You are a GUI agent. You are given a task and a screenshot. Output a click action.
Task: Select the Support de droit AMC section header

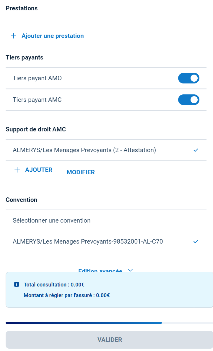coord(36,129)
